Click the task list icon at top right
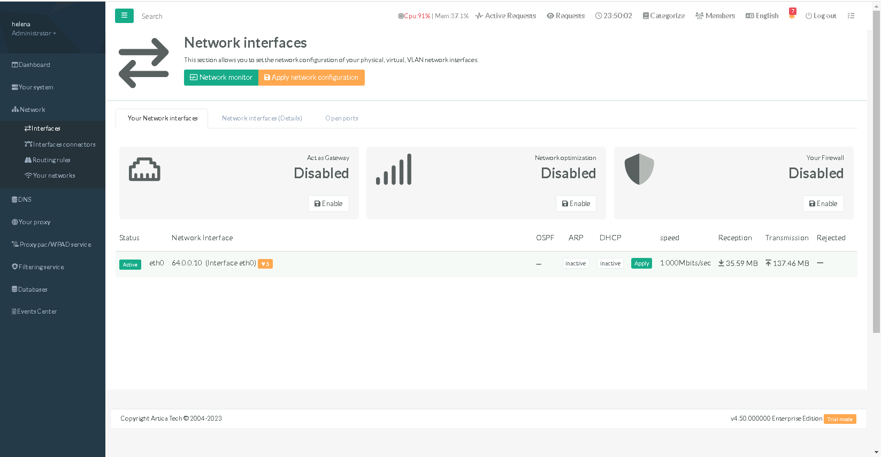This screenshot has width=881, height=457. click(851, 16)
